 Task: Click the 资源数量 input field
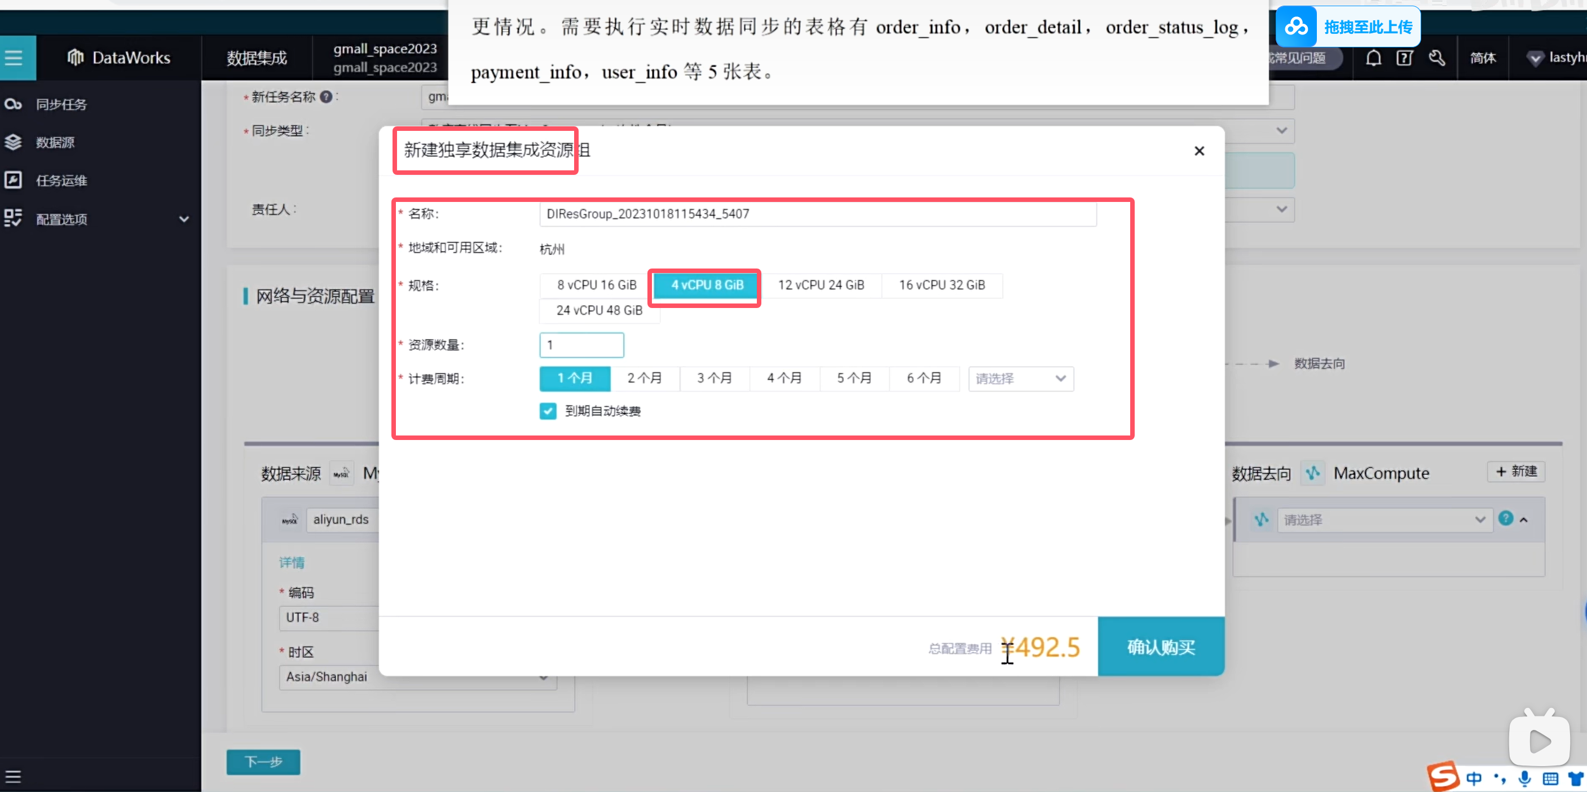click(581, 345)
